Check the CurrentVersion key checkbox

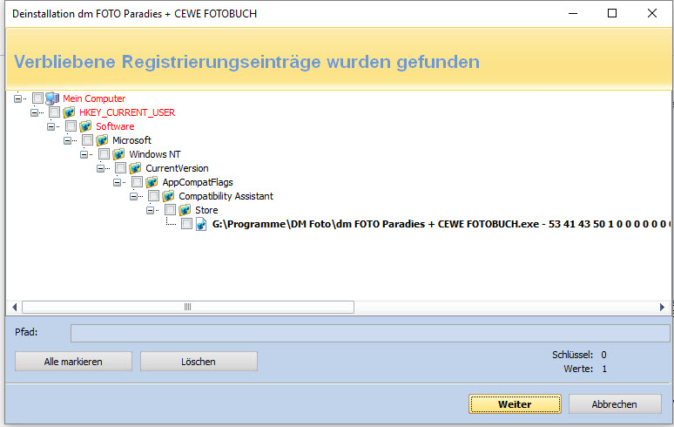pos(120,168)
